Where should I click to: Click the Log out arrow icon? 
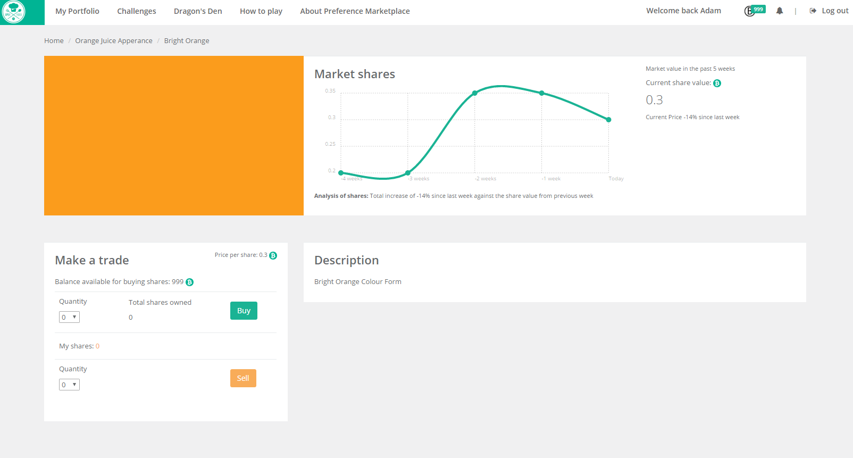(x=813, y=11)
